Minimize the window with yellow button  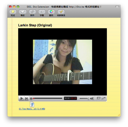click(x=14, y=7)
